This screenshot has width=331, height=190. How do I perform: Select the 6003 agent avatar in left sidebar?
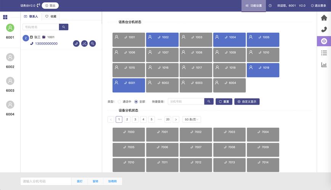pyautogui.click(x=10, y=81)
